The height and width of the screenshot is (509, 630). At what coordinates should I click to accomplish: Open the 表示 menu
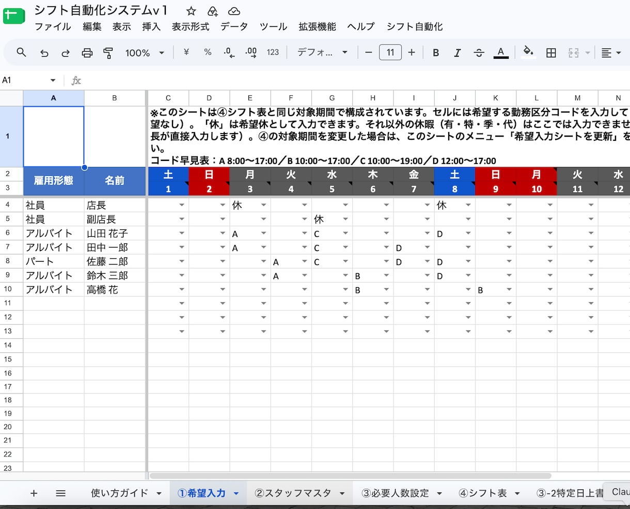point(122,26)
